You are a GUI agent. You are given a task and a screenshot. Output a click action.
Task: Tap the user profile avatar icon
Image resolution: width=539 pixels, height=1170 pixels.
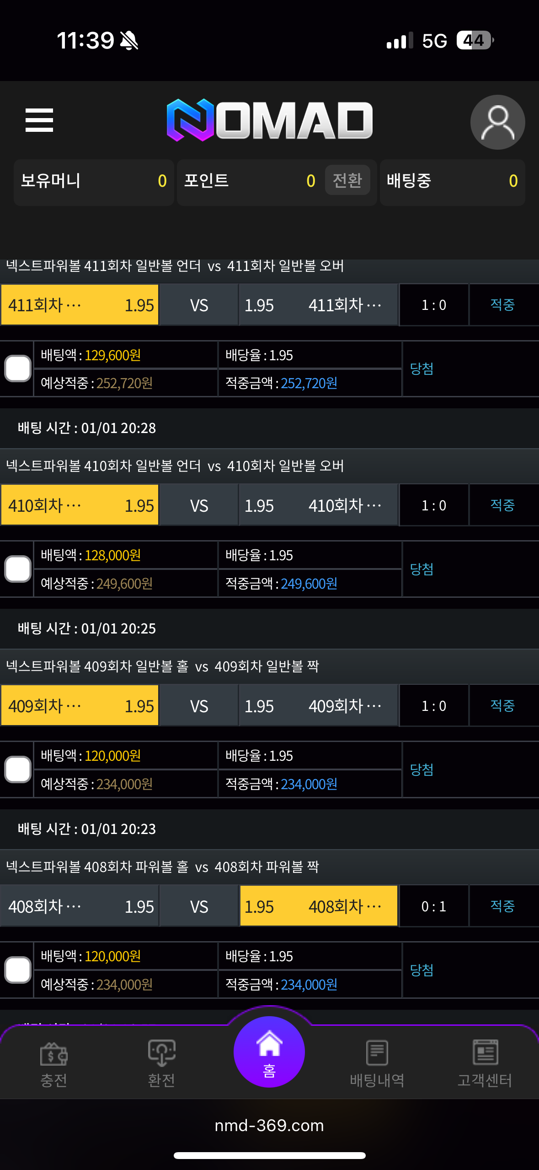(x=497, y=122)
